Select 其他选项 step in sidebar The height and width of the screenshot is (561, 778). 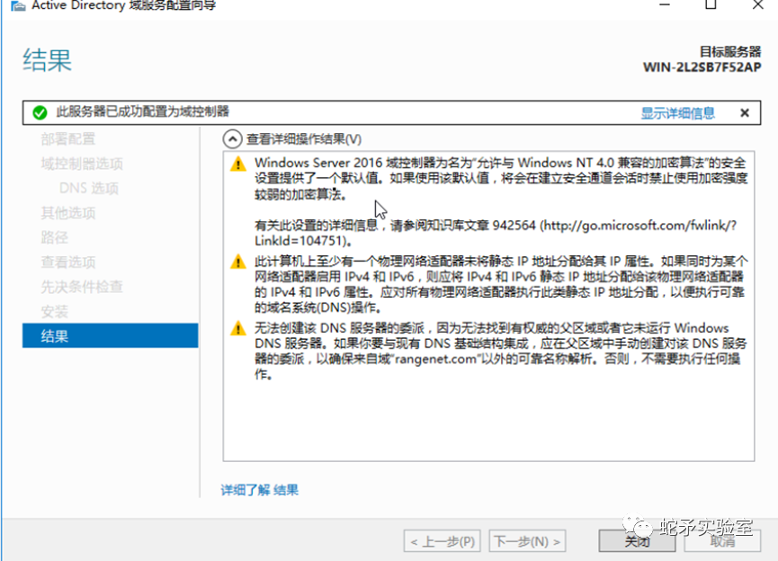point(68,213)
